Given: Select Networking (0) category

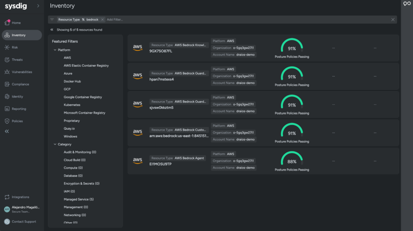Looking at the screenshot, I should coord(75,215).
